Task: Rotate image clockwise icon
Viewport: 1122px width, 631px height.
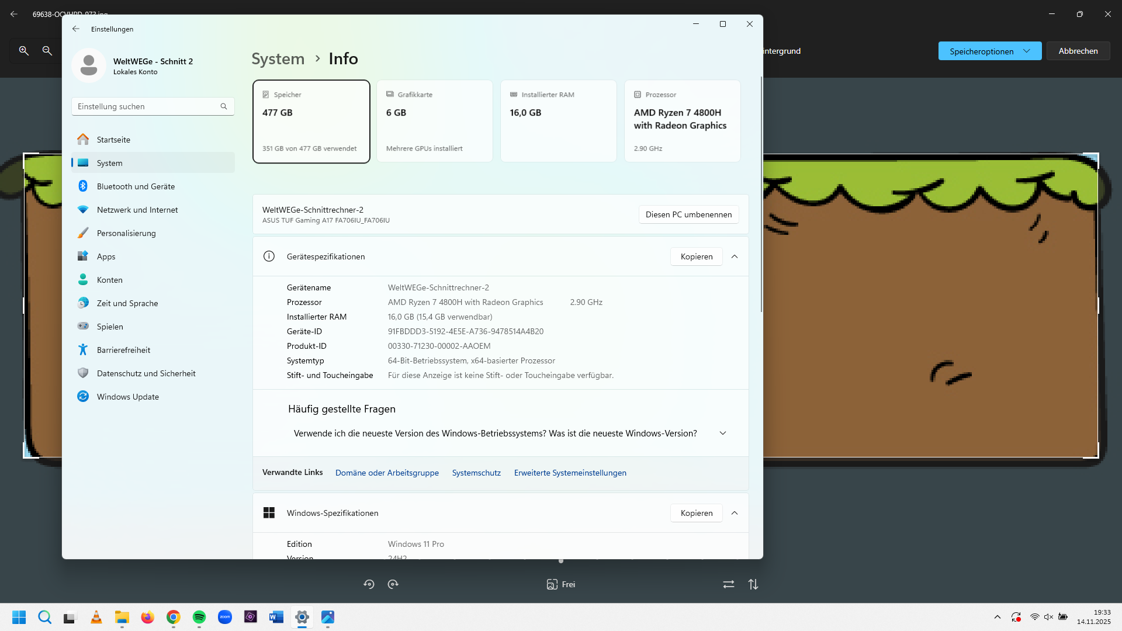Action: point(393,584)
